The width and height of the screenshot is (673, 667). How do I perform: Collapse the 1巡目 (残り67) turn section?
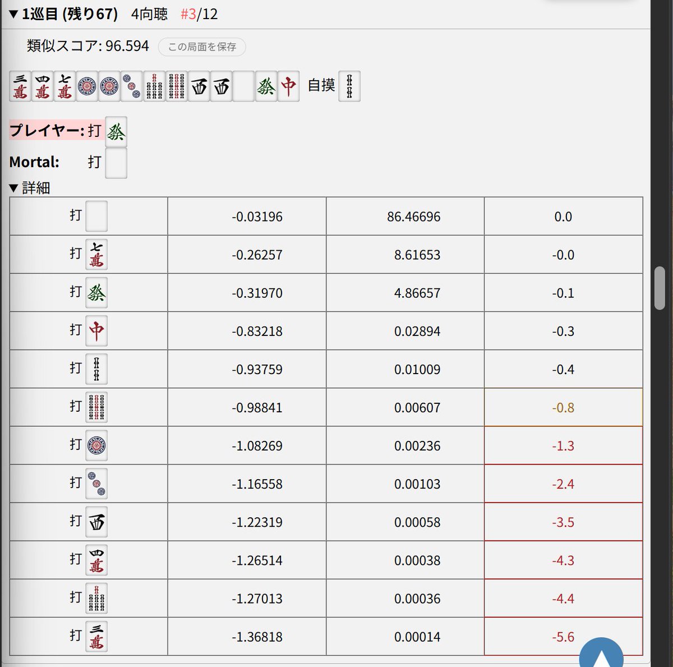[14, 14]
